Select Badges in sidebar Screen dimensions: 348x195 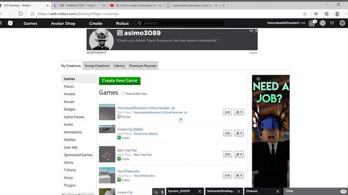coord(70,109)
